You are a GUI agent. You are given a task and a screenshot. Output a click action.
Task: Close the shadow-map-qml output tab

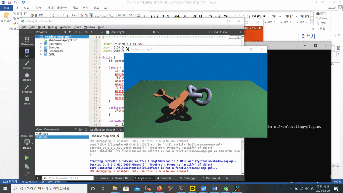(118, 136)
